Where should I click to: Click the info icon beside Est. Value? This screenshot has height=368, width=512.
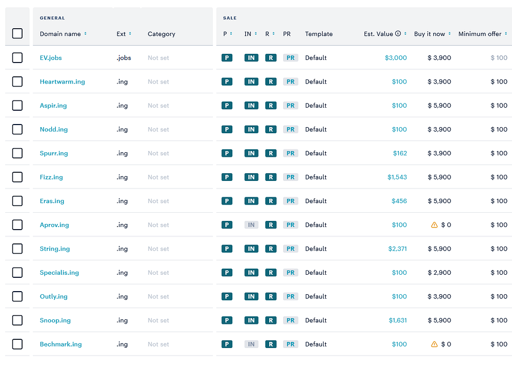pyautogui.click(x=398, y=34)
